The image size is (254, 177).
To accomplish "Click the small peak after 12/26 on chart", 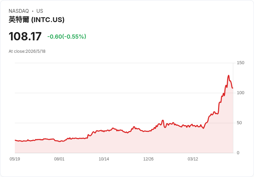I will point(163,120).
